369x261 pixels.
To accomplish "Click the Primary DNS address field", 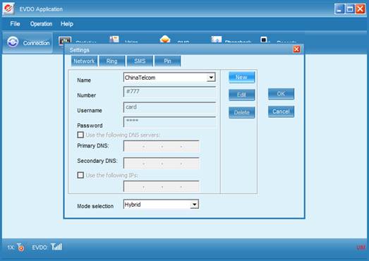I will point(162,146).
